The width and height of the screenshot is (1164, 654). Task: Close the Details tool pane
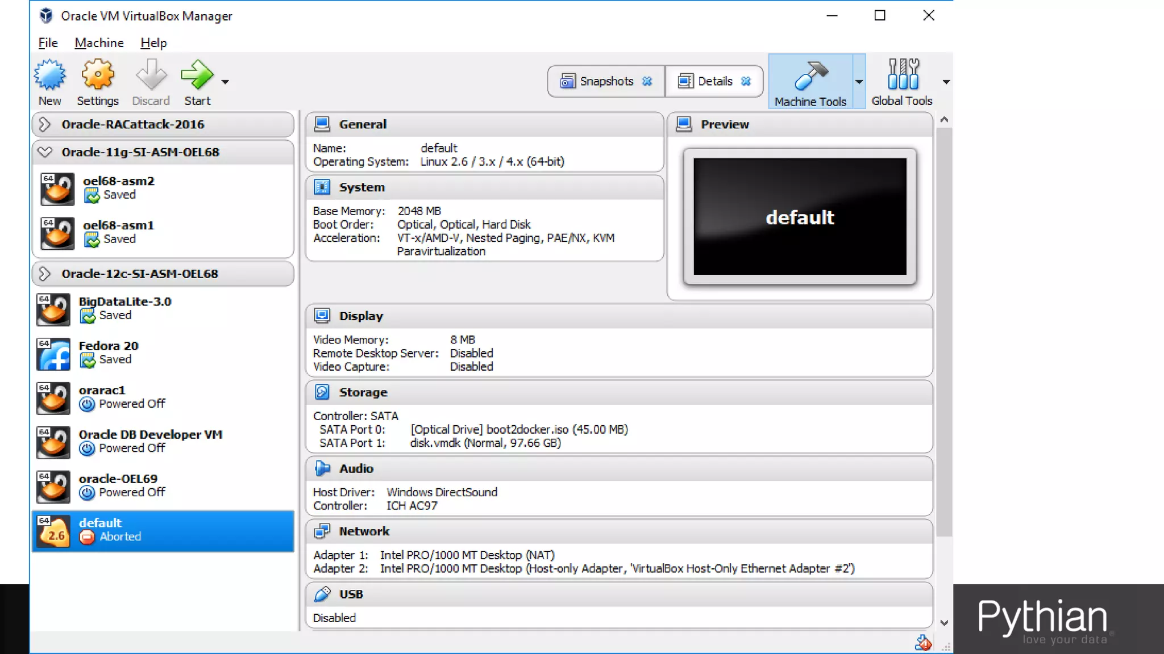point(746,81)
